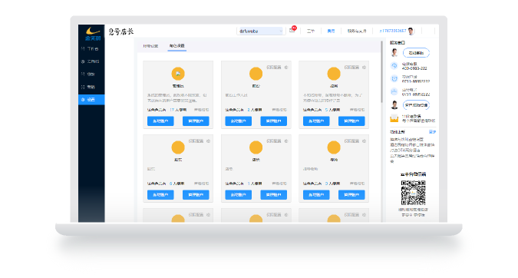Click the QR code image in the right panel
The height and width of the screenshot is (278, 518).
pyautogui.click(x=413, y=193)
